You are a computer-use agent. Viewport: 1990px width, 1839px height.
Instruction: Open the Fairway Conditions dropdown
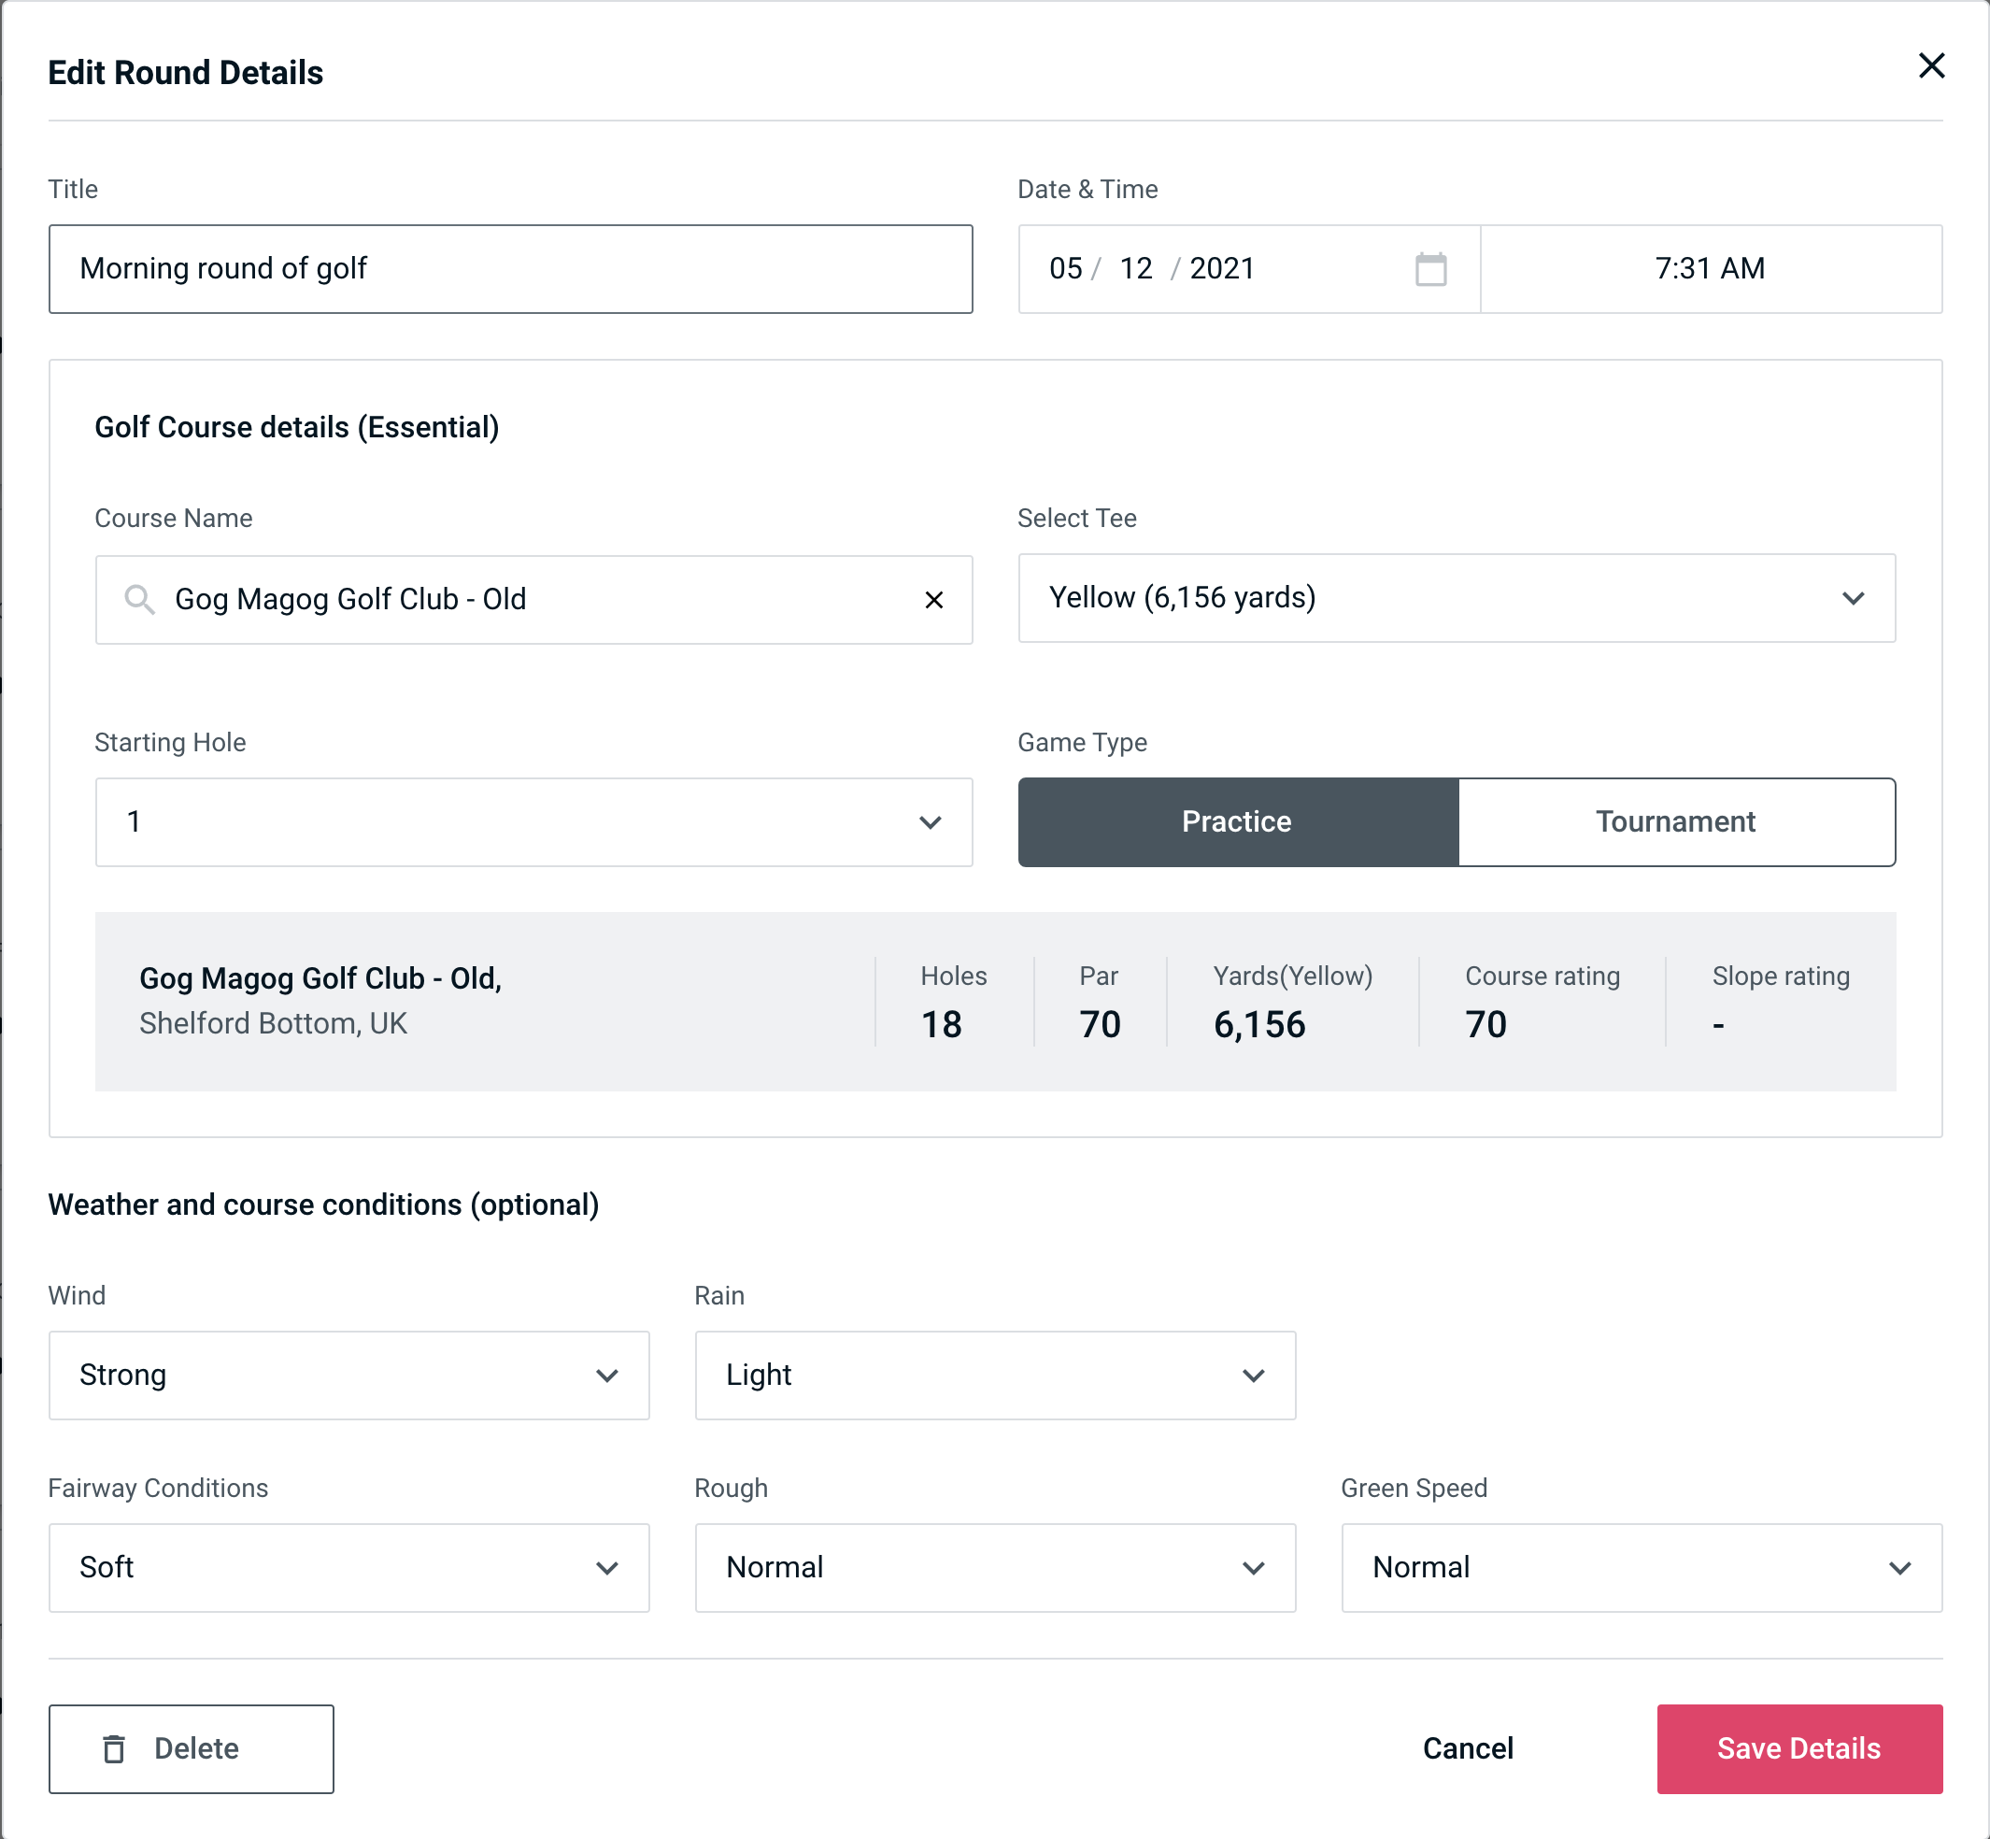click(347, 1567)
